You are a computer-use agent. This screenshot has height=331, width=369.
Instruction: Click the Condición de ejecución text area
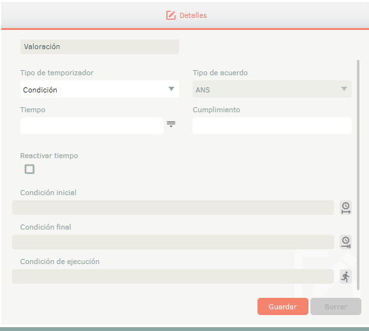(x=173, y=276)
